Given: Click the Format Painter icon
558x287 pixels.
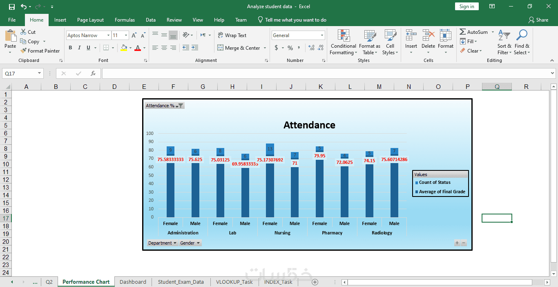Looking at the screenshot, I should click(23, 51).
